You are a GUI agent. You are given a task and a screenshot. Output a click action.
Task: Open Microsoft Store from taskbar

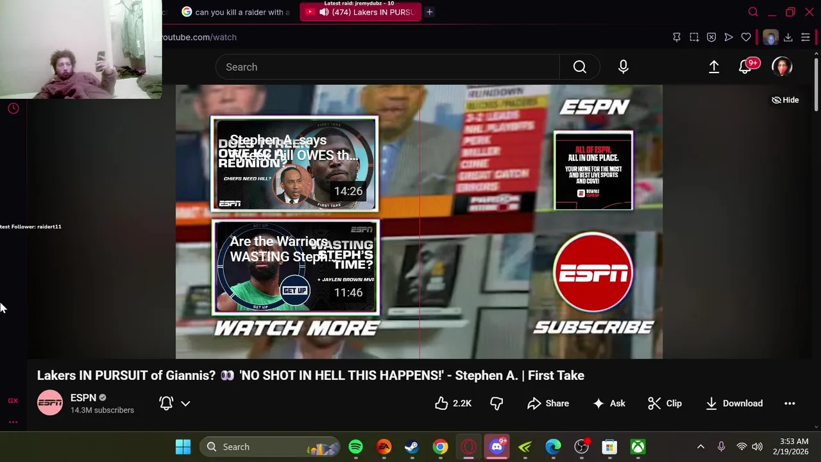click(609, 447)
